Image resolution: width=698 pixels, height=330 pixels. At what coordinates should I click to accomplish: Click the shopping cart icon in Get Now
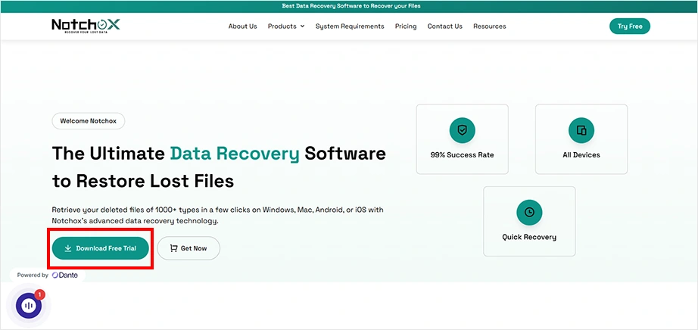point(173,248)
